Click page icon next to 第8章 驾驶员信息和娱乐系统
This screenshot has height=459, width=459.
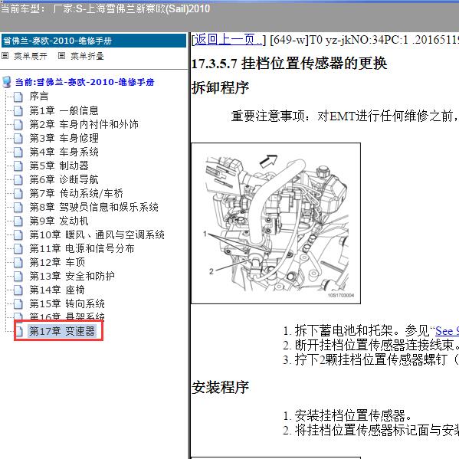point(18,207)
